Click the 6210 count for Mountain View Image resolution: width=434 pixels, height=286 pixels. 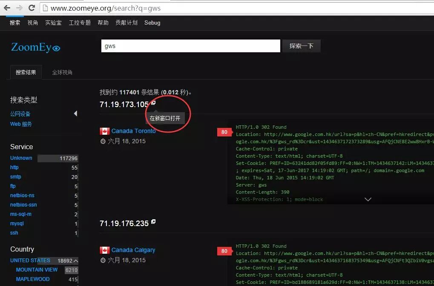tap(72, 270)
